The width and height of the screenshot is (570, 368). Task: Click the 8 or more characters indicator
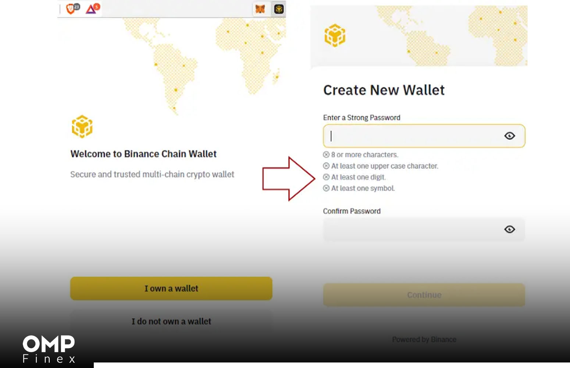click(x=360, y=155)
